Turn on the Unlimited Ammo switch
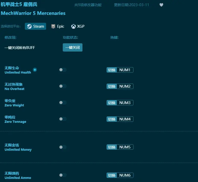This screenshot has height=182, width=198. pyautogui.click(x=63, y=175)
